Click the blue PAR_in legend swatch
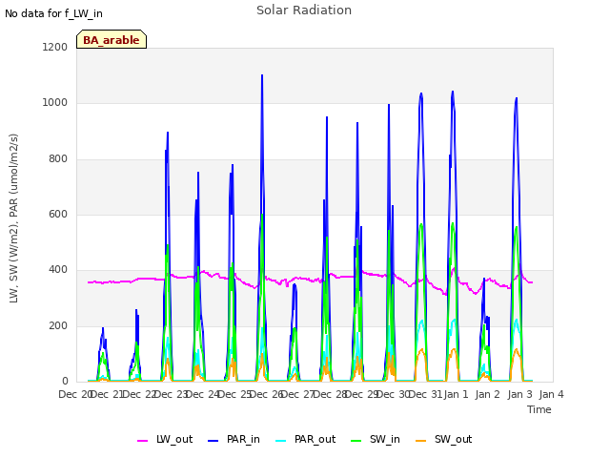Viewport: 610px width, 458px height. [x=213, y=441]
